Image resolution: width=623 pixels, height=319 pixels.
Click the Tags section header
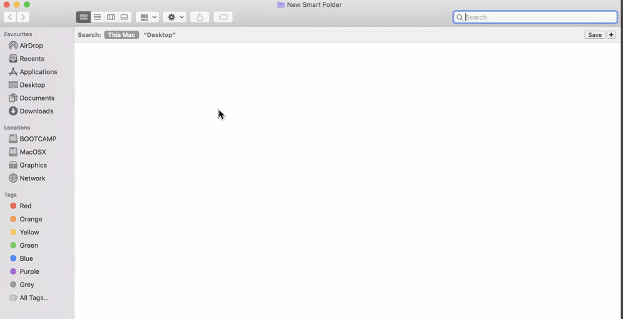pyautogui.click(x=11, y=195)
